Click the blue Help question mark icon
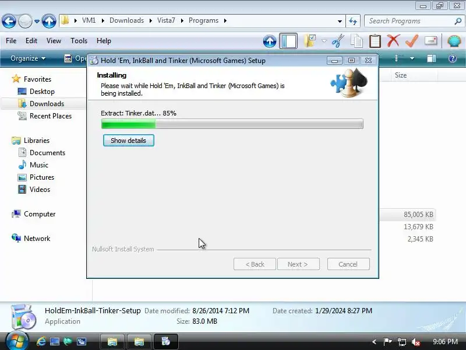This screenshot has height=350, width=466. [453, 58]
